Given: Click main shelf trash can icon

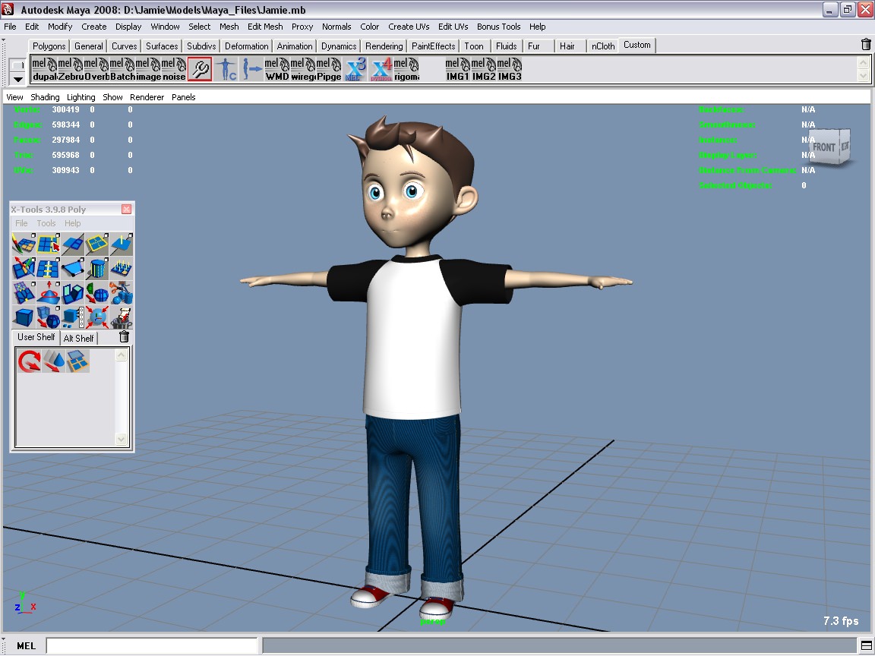Looking at the screenshot, I should pyautogui.click(x=866, y=45).
